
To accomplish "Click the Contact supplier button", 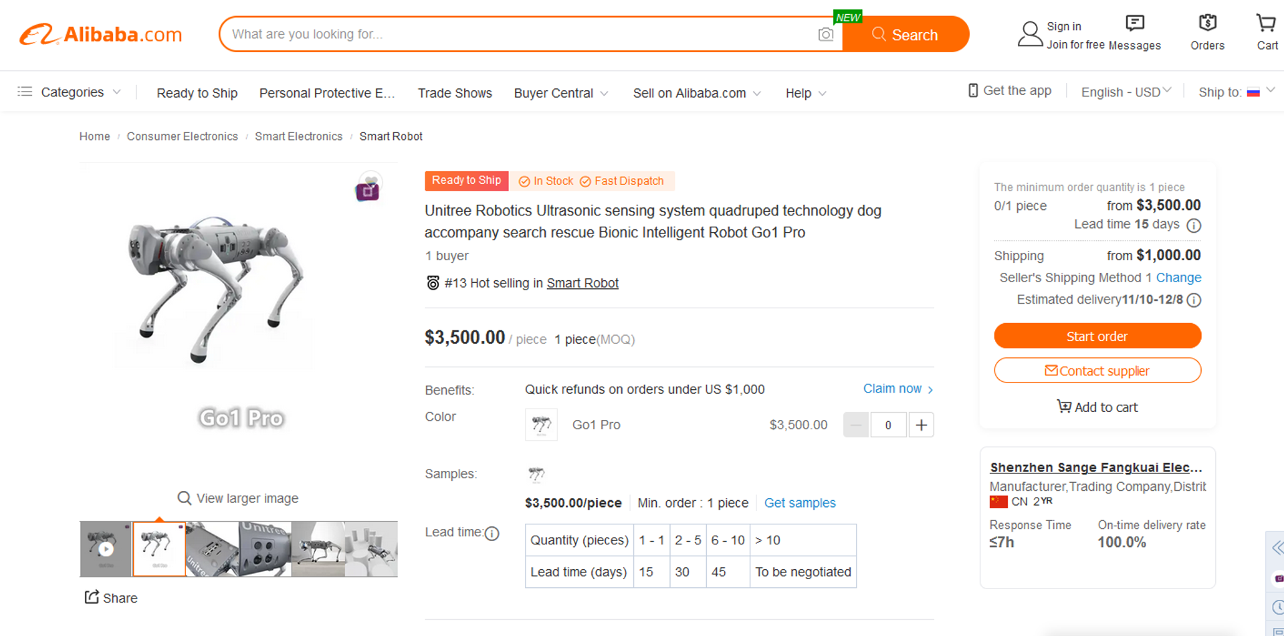I will tap(1097, 370).
